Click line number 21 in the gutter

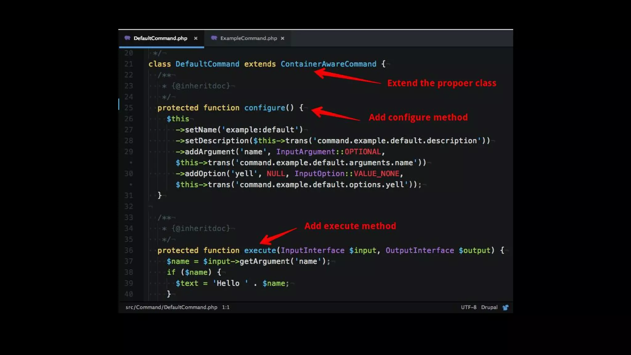pos(129,64)
